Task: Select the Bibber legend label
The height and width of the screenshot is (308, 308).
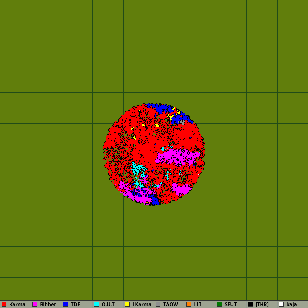Action: point(48,305)
